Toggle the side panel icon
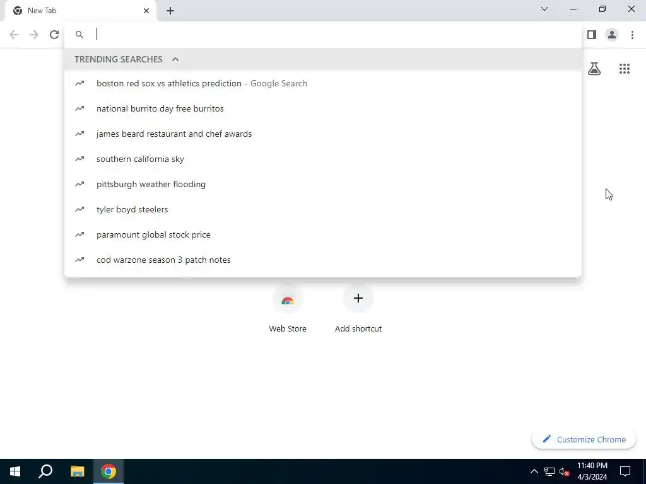 pos(592,35)
